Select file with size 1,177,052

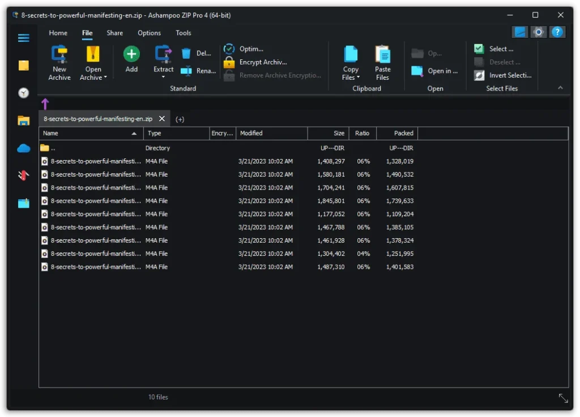pos(228,214)
